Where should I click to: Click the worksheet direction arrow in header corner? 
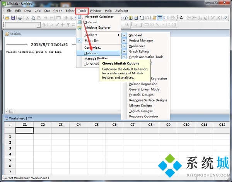[10, 125]
